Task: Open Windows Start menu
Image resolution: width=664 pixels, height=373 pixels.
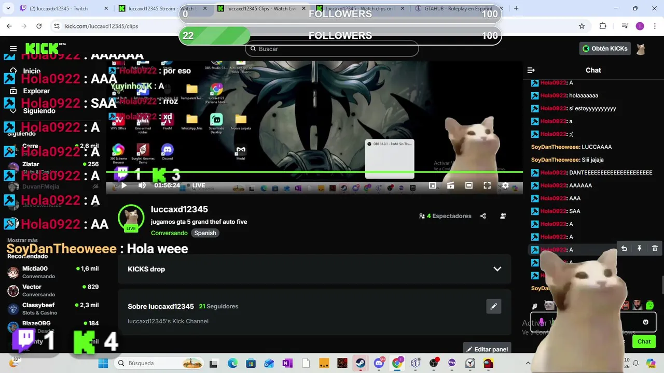Action: (103, 363)
